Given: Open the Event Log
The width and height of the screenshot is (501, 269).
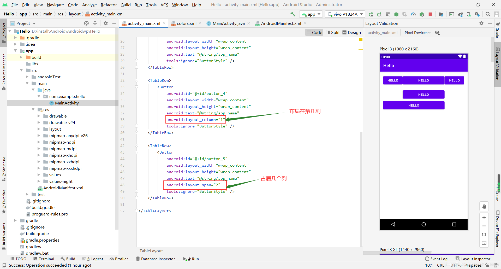Looking at the screenshot, I should (x=436, y=259).
